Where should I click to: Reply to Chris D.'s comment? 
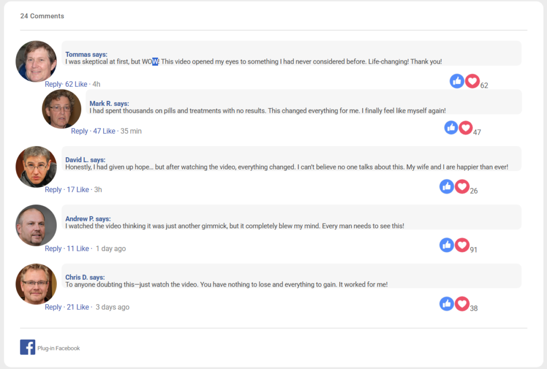pos(53,307)
